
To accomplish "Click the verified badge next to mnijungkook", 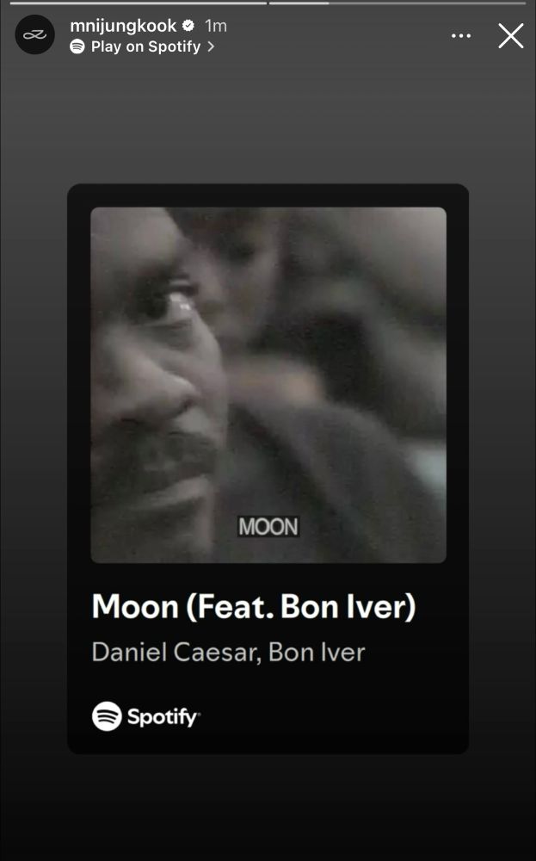I will [188, 26].
